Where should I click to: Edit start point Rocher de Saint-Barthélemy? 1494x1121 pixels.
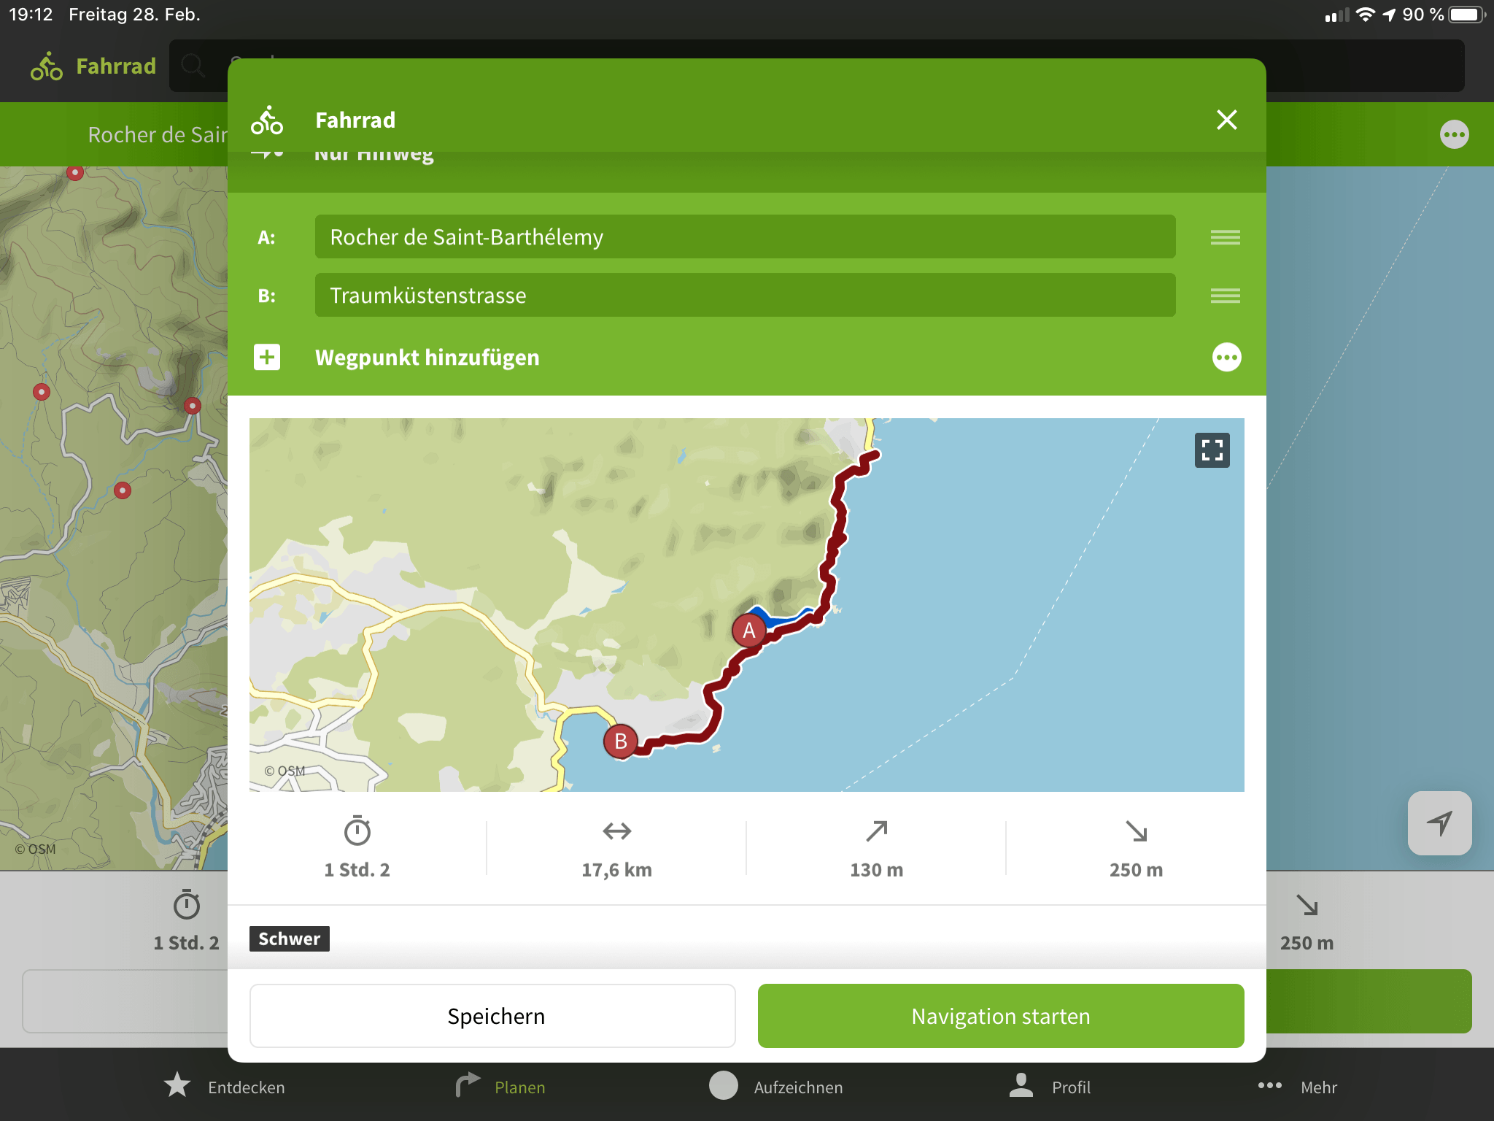coord(745,236)
